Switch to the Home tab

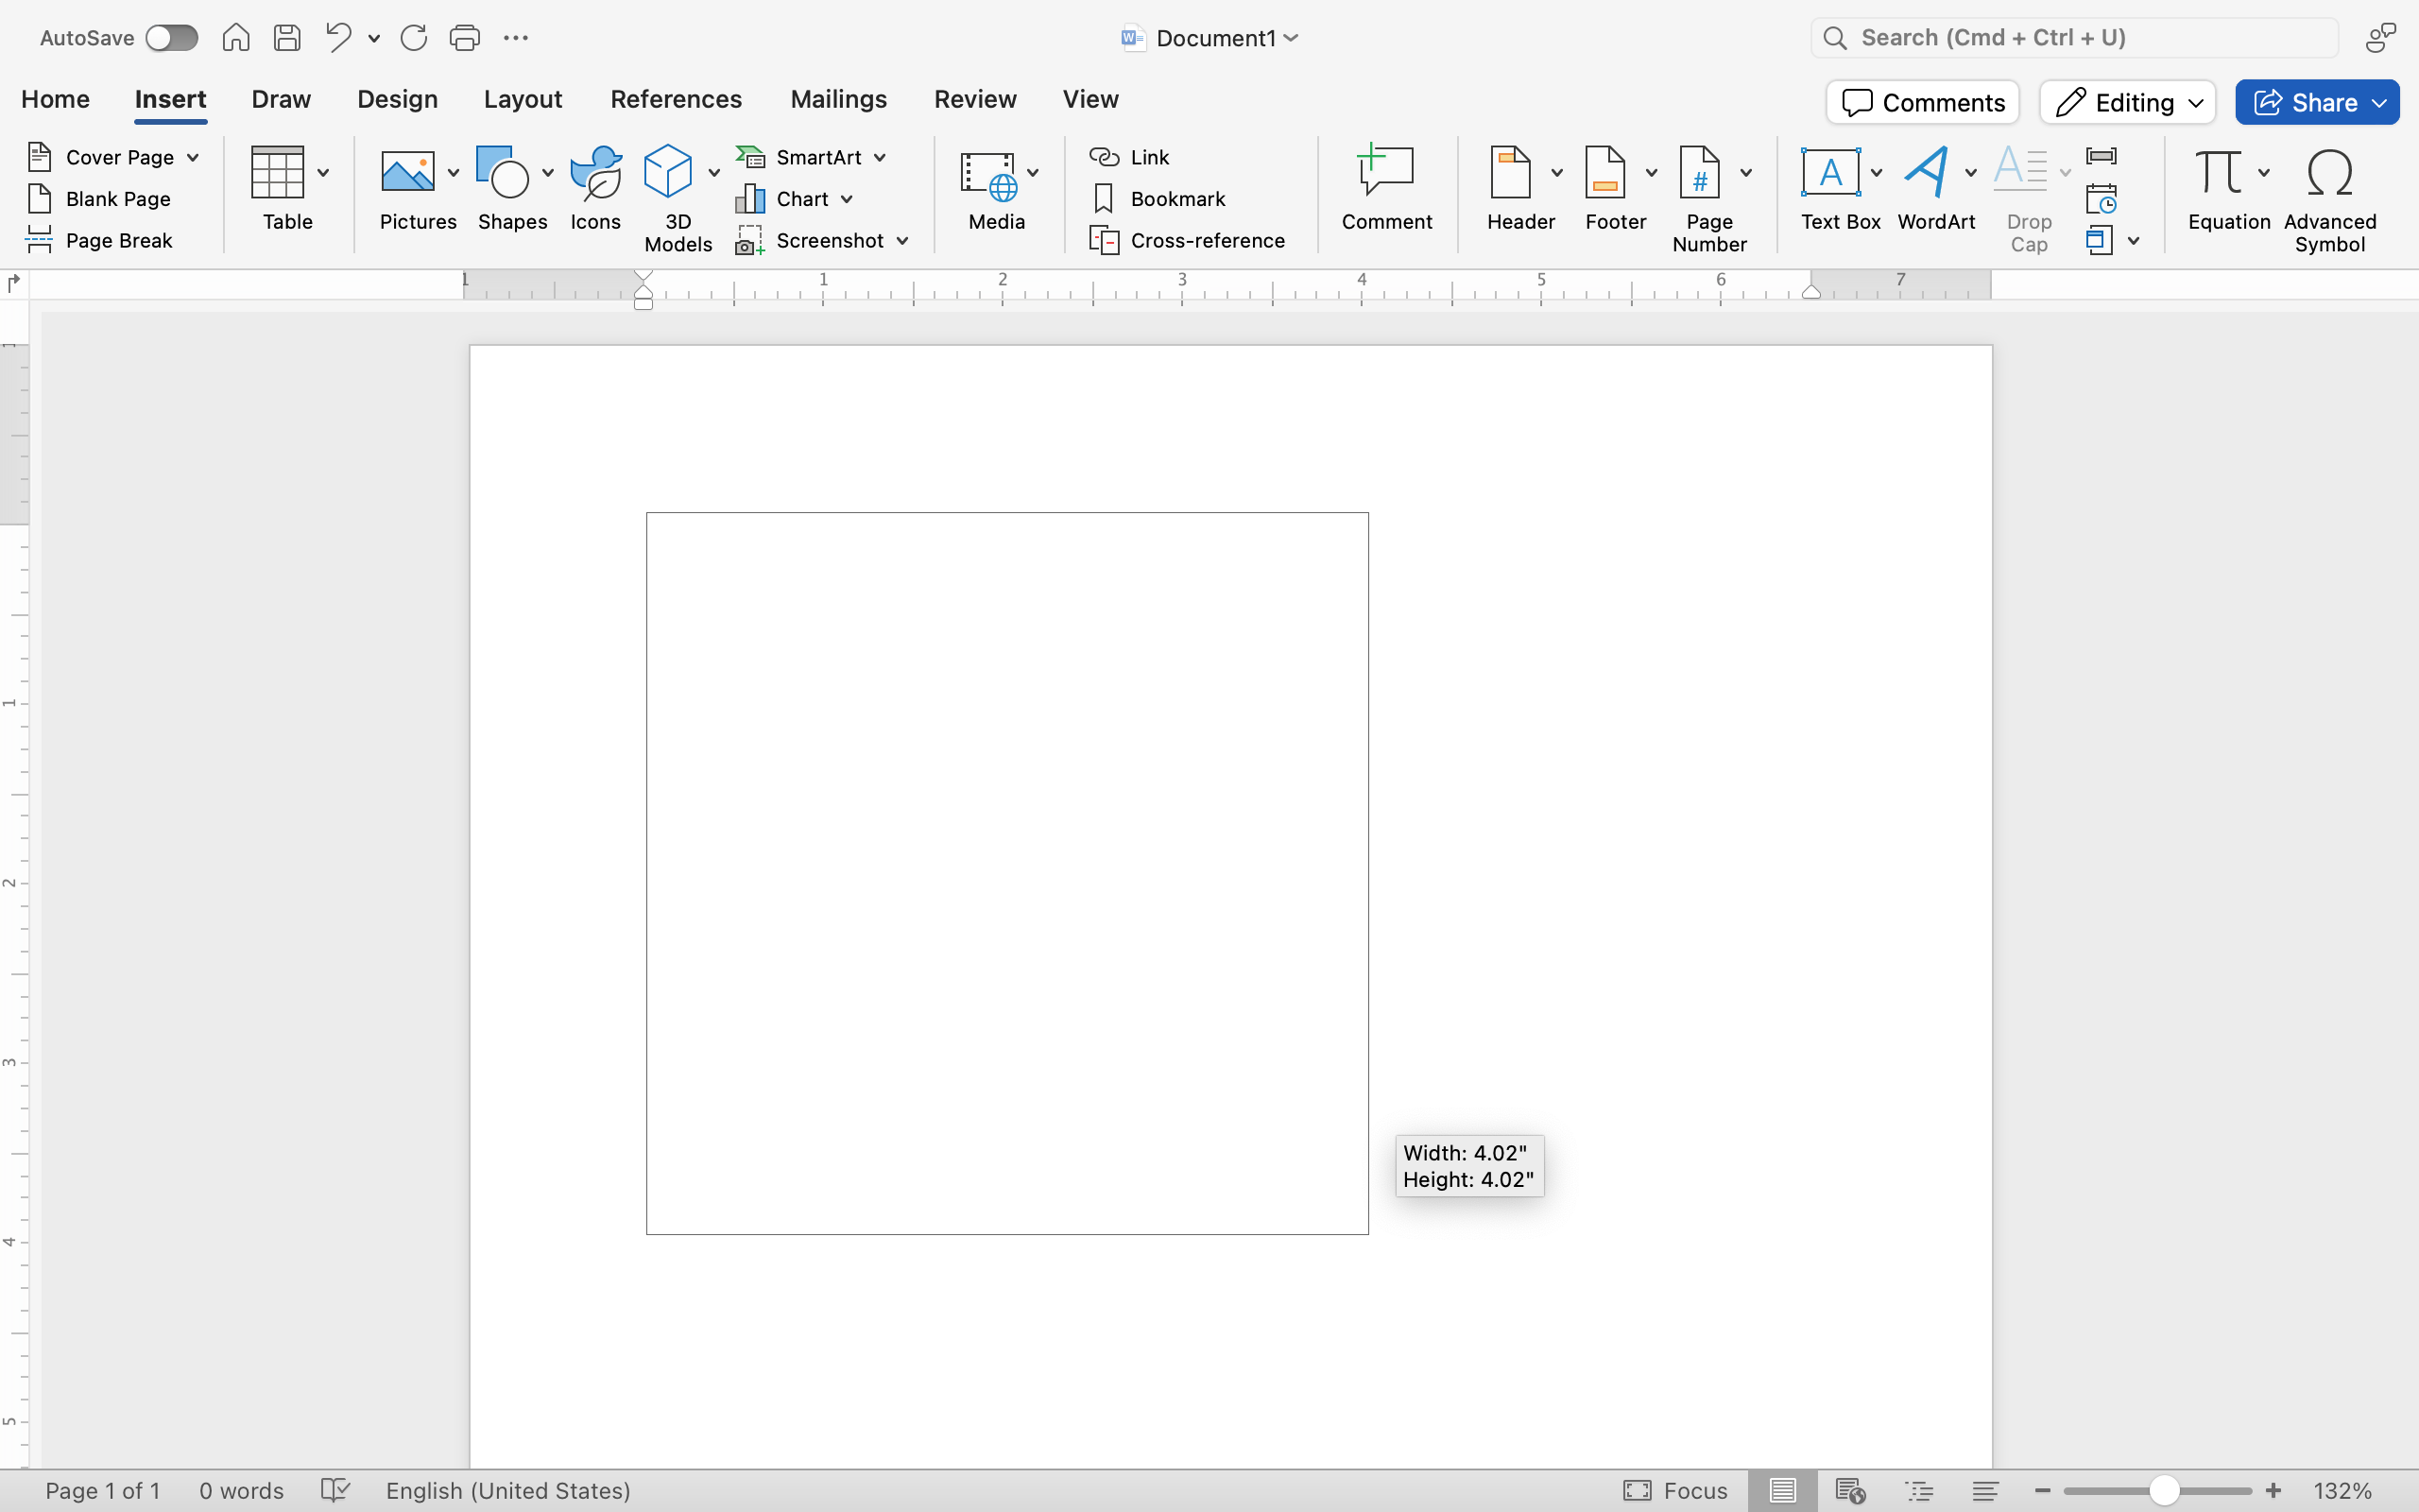(55, 99)
